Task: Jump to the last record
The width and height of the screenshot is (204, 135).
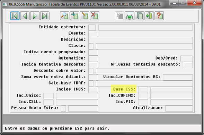Action: coord(45,16)
